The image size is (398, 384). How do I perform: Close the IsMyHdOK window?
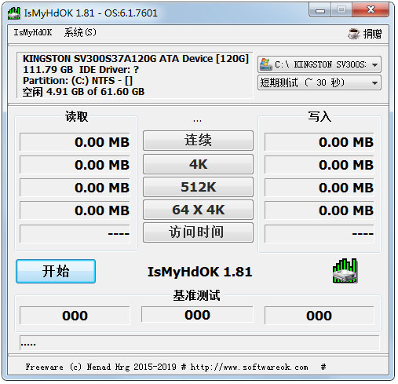point(371,10)
